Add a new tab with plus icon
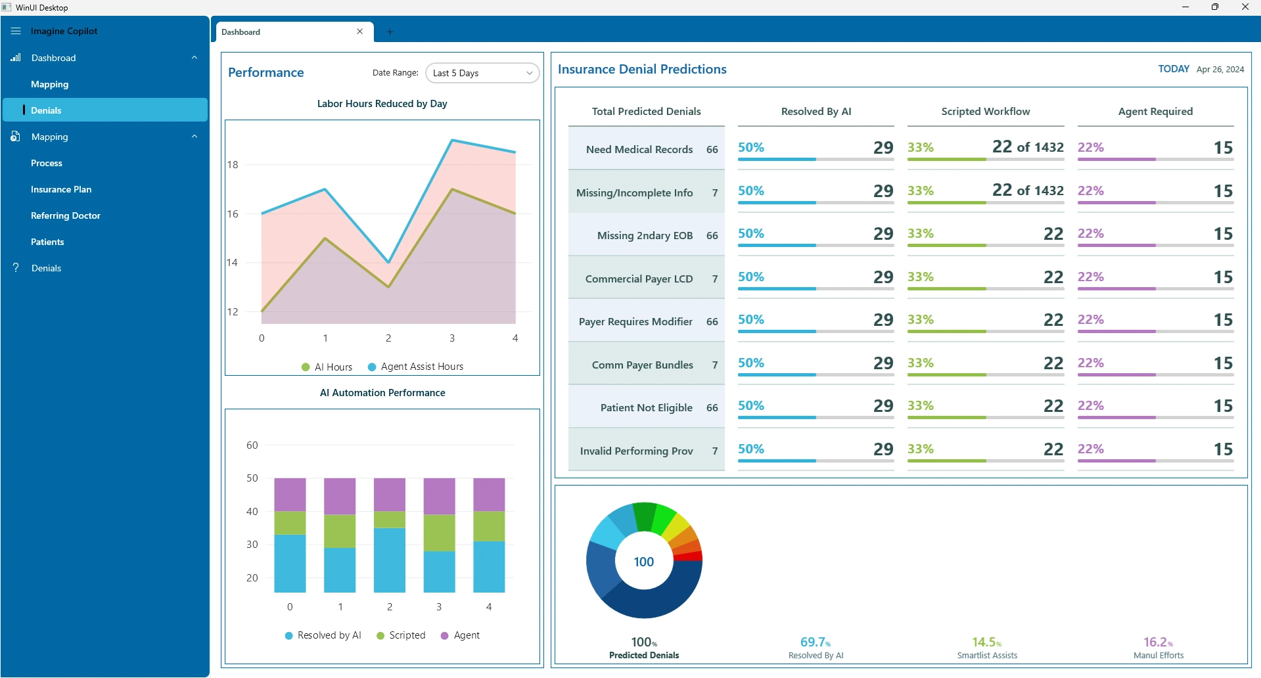Viewport: 1261px width, 678px height. click(x=390, y=32)
